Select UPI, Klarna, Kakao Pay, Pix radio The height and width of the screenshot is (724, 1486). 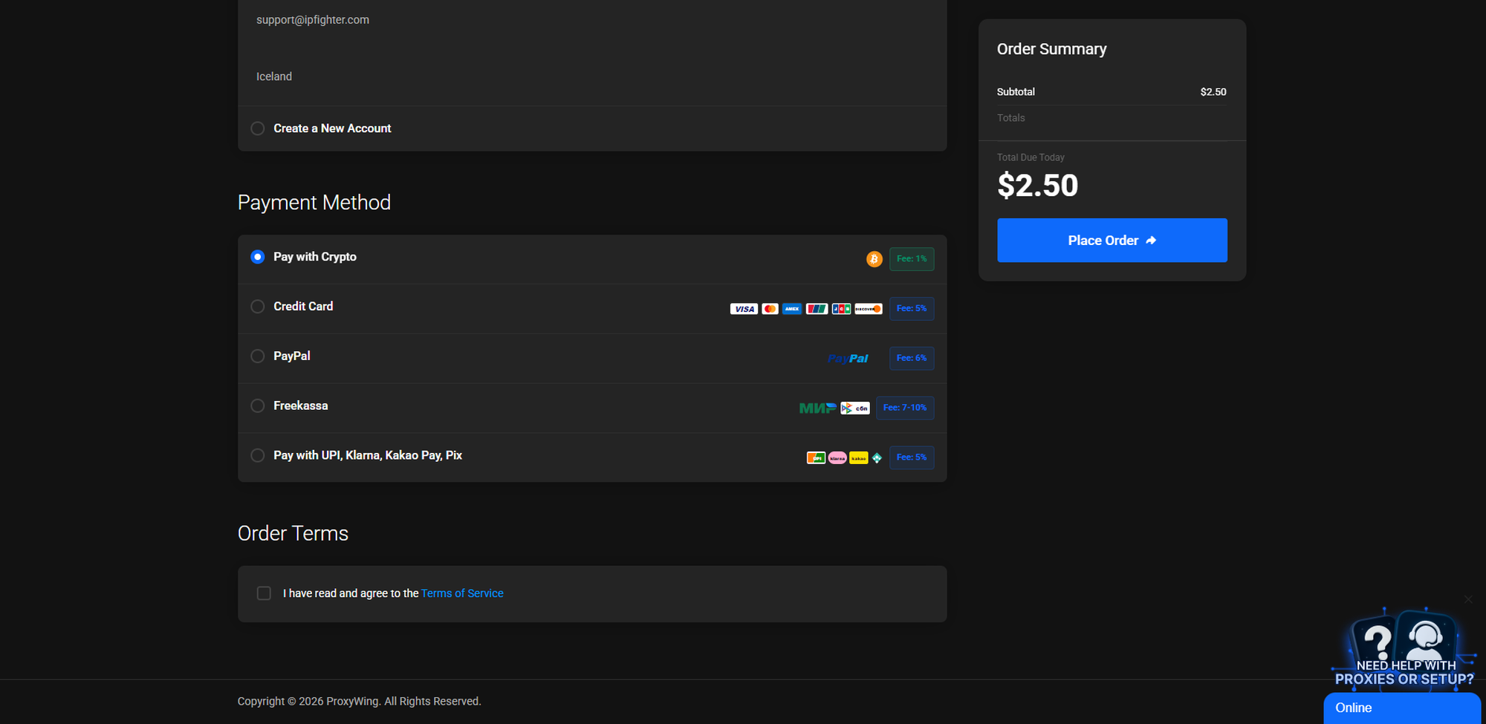point(258,456)
